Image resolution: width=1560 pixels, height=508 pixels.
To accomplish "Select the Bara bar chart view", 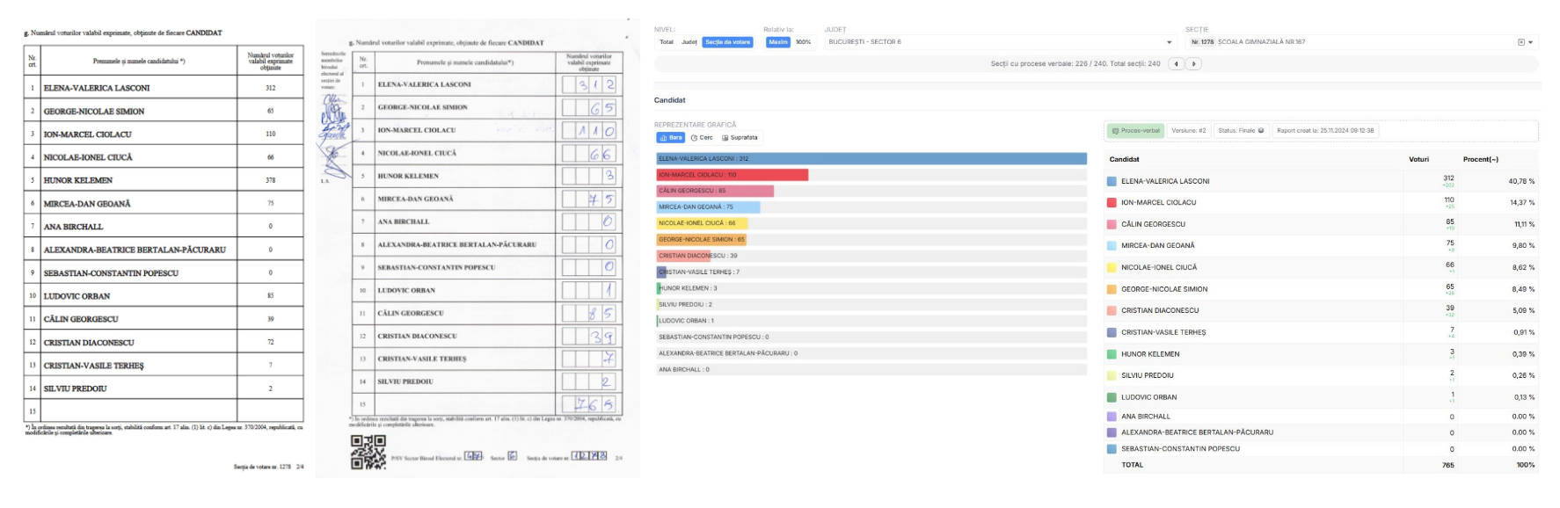I will click(671, 138).
